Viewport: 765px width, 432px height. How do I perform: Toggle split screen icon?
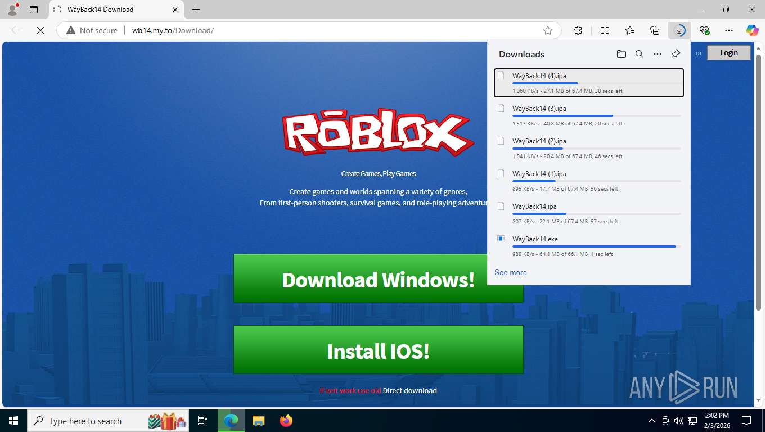coord(605,30)
